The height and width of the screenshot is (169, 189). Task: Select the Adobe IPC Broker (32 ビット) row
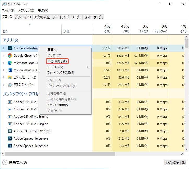pos(92,131)
